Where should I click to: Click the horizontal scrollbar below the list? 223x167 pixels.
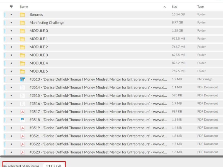[111, 156]
